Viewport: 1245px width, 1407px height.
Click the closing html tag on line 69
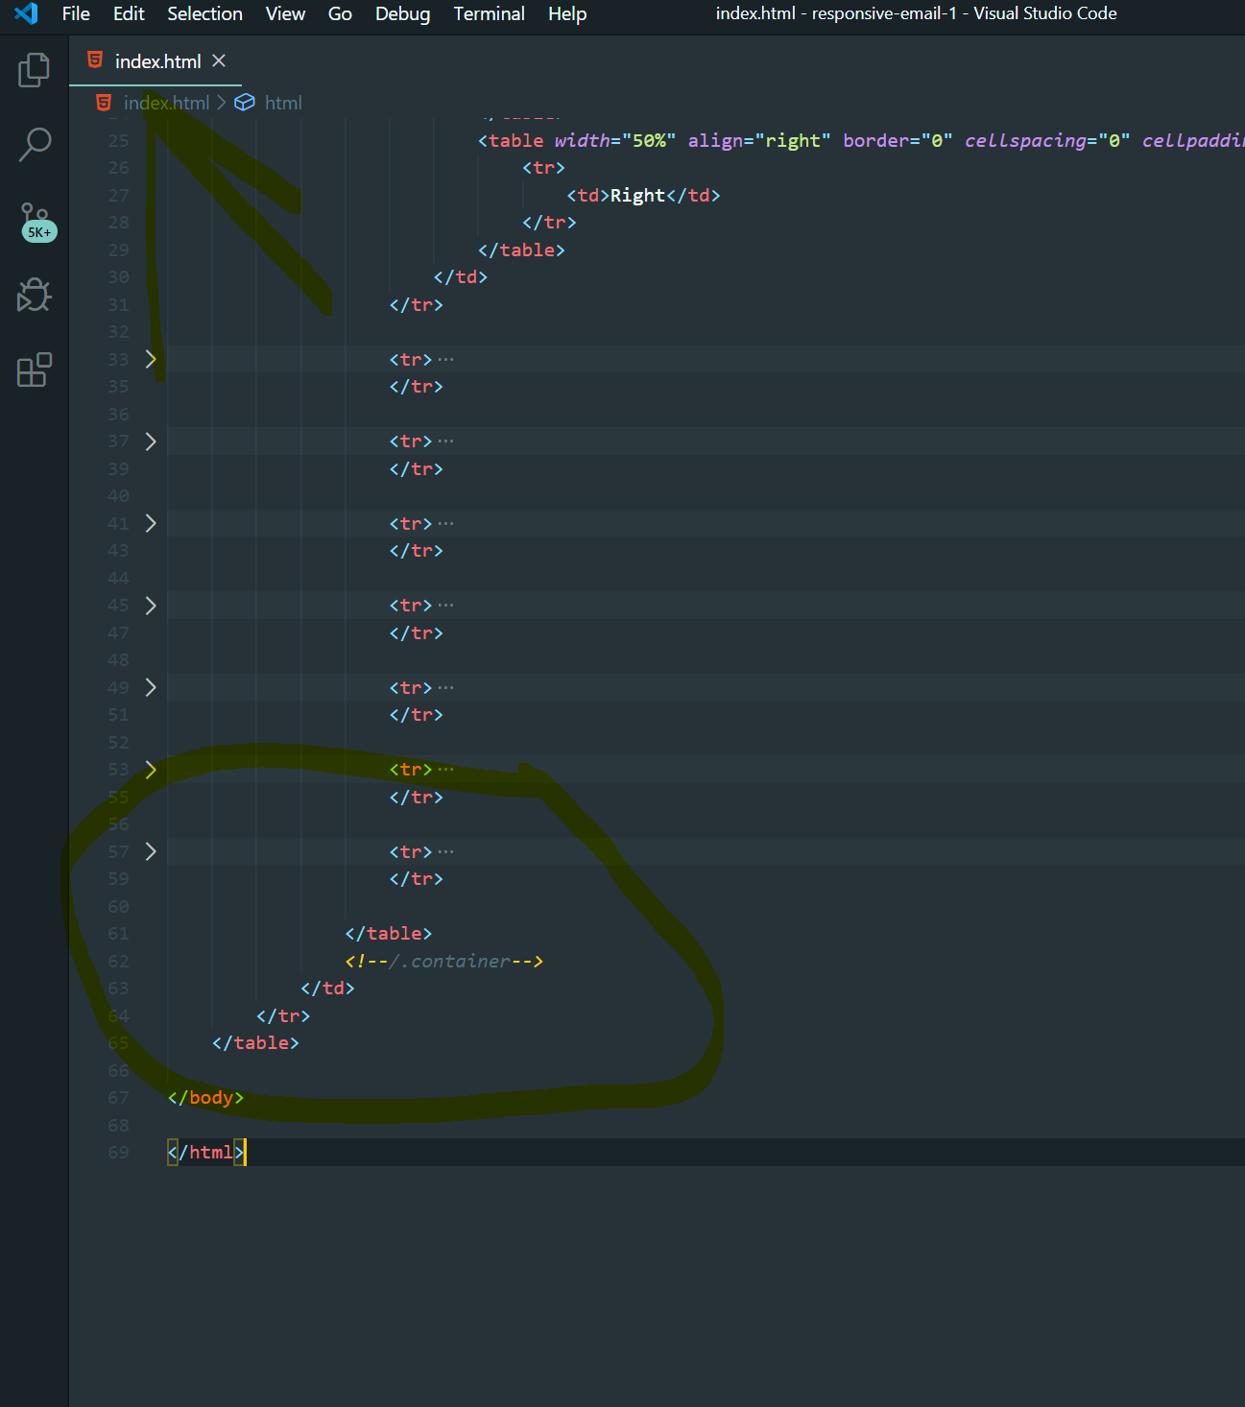[205, 1152]
